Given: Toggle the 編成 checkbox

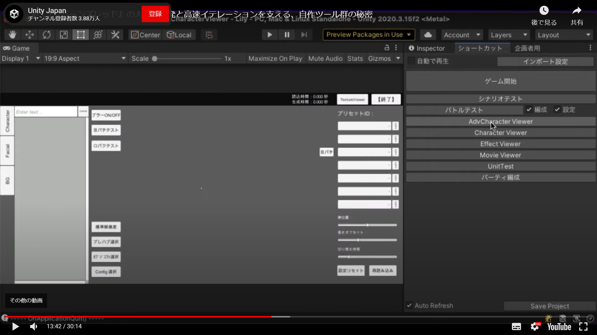Looking at the screenshot, I should [x=529, y=110].
